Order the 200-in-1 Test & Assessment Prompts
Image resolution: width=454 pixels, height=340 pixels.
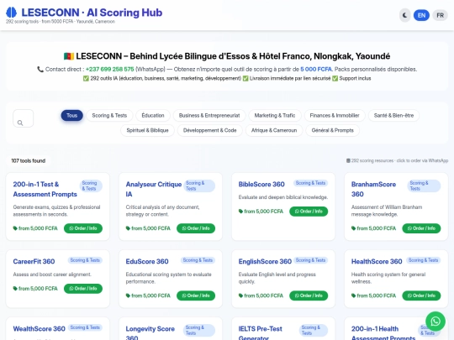click(83, 228)
